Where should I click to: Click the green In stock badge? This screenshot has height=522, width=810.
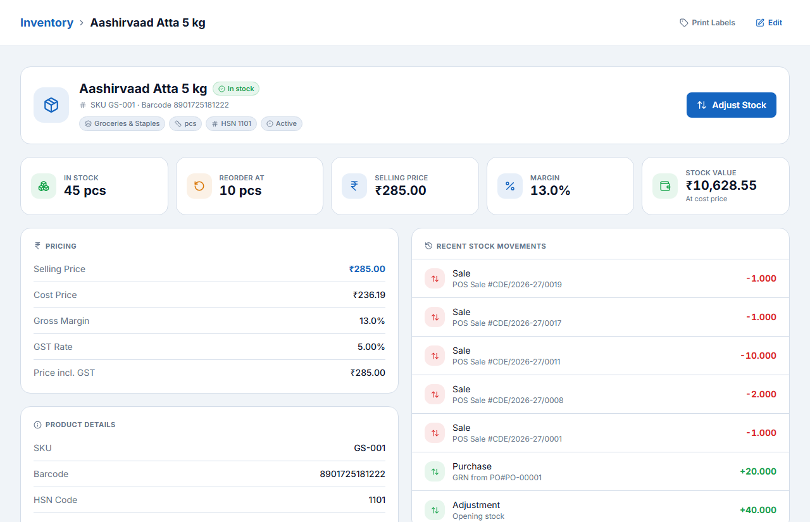coord(236,89)
